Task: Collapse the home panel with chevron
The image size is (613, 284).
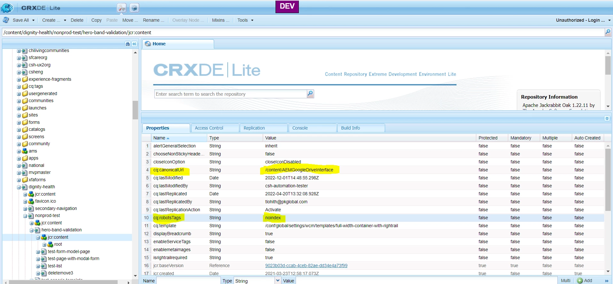Action: click(x=607, y=118)
